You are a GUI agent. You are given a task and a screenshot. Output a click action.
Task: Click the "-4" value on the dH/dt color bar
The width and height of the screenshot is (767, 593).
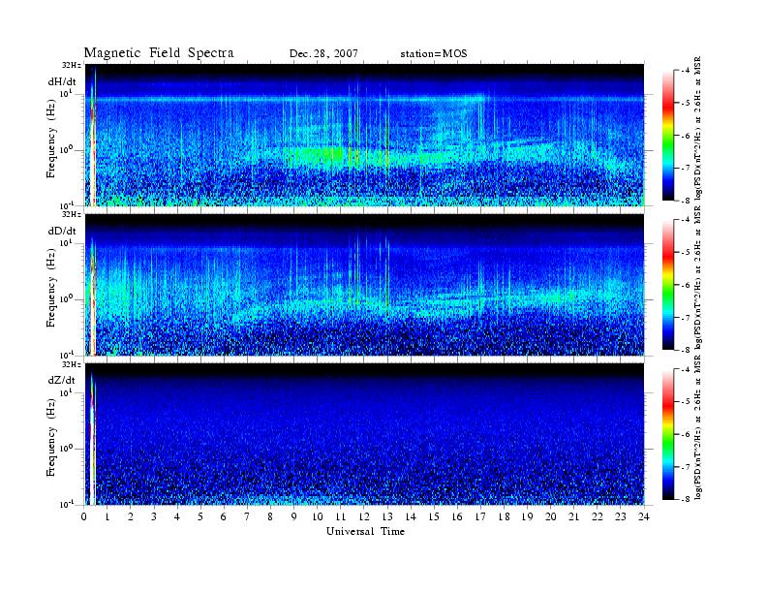pyautogui.click(x=687, y=71)
